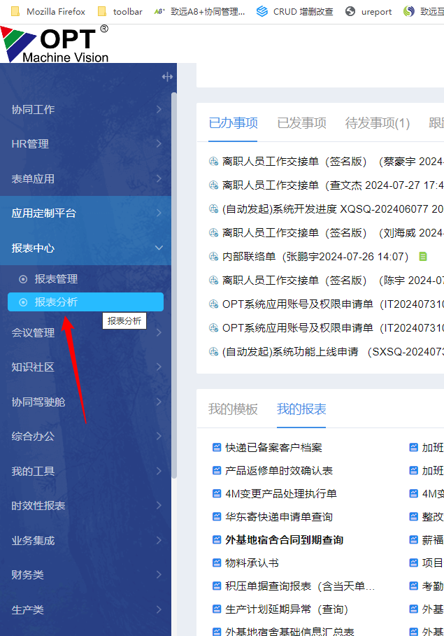Click the sidebar collapse arrows icon
Screen dimensions: 444x636
(x=167, y=77)
